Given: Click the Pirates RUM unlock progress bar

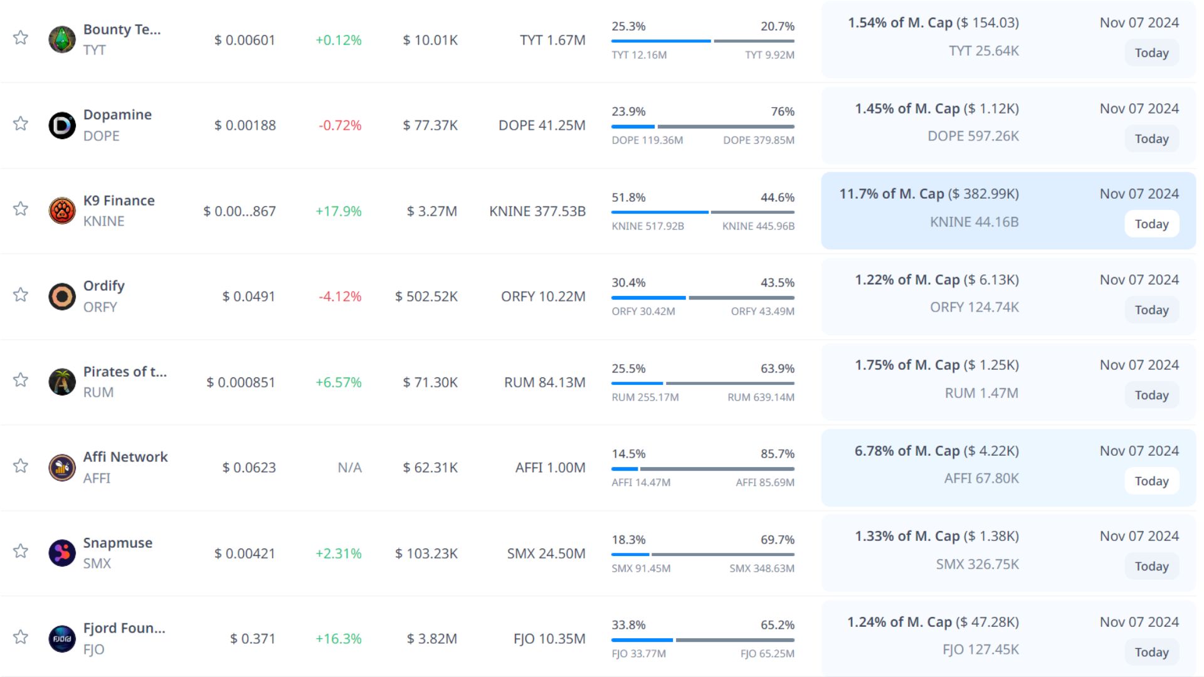Looking at the screenshot, I should pos(702,383).
